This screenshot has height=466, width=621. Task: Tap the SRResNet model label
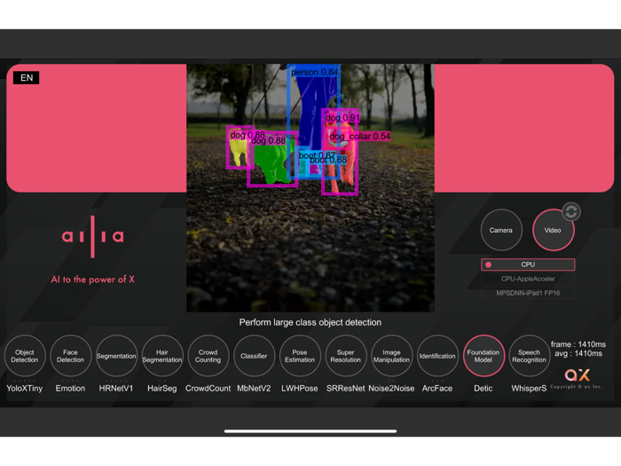(x=346, y=389)
